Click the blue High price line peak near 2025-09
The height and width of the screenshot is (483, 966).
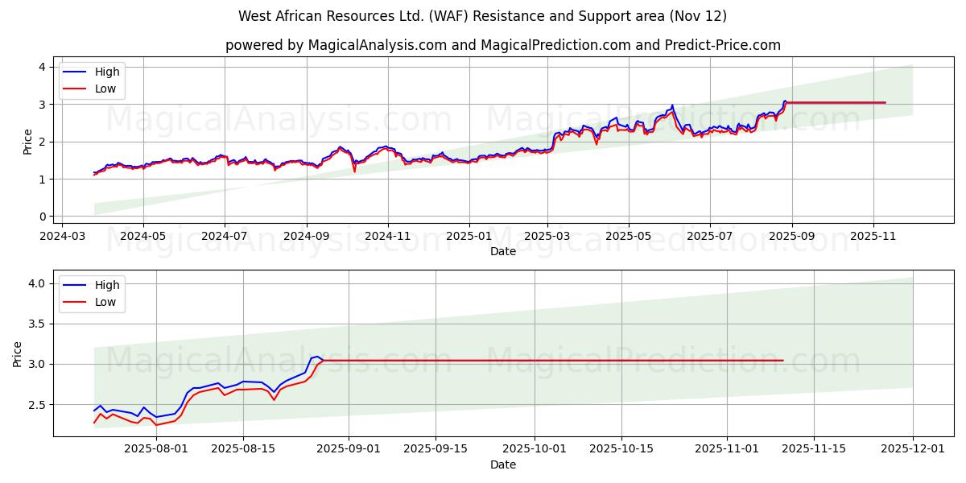784,101
